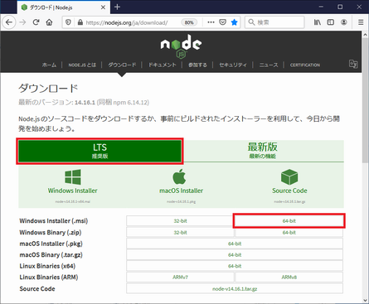Show the sidebar panel icon
Screen dimensions: 369x304
tap(331, 22)
